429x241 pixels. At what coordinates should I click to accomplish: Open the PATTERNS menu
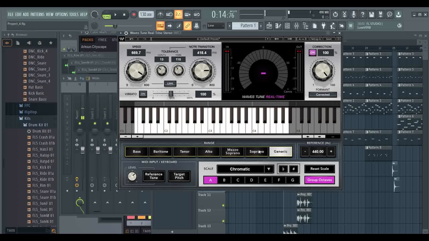coord(37,14)
